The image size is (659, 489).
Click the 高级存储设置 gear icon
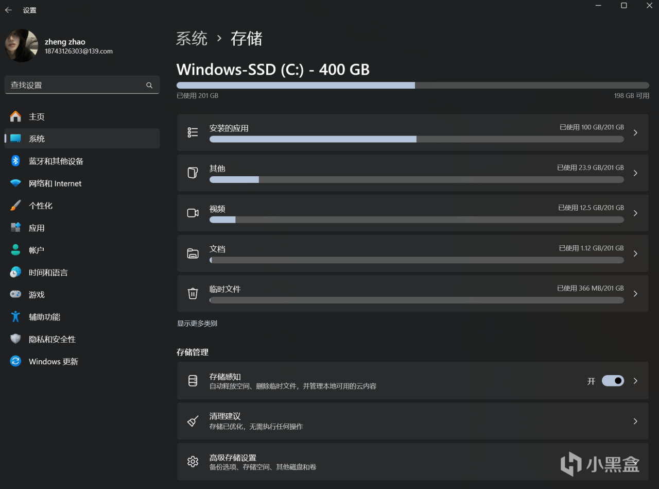(193, 461)
